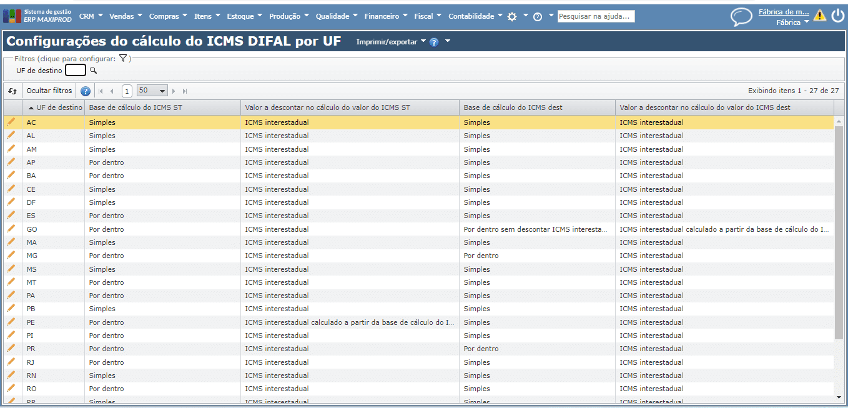Click the scrollbar up arrow

coord(839,121)
